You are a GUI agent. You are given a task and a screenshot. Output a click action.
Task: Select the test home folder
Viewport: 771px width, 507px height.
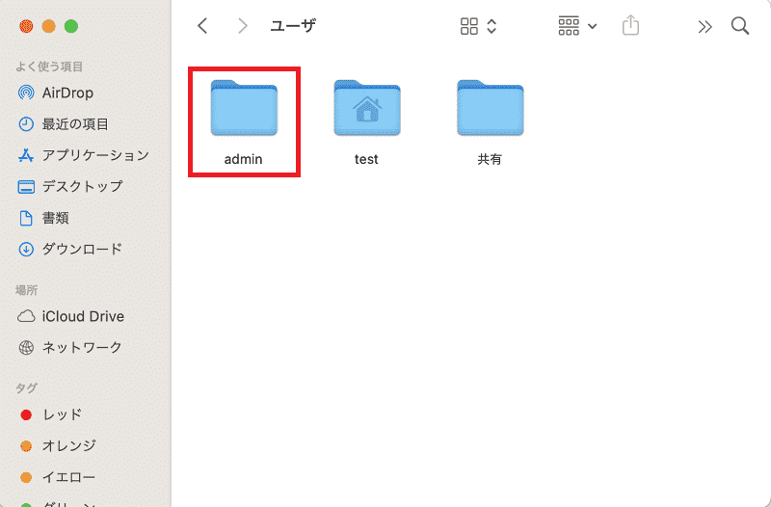tap(367, 121)
